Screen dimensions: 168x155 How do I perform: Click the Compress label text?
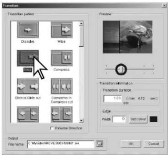[61, 69]
